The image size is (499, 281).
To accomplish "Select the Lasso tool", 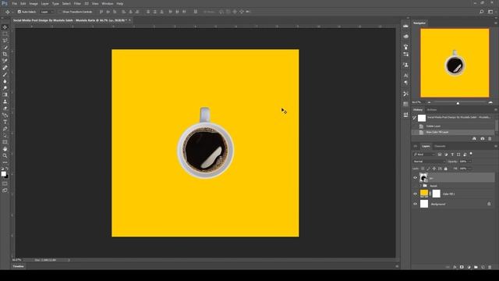I will [5, 41].
